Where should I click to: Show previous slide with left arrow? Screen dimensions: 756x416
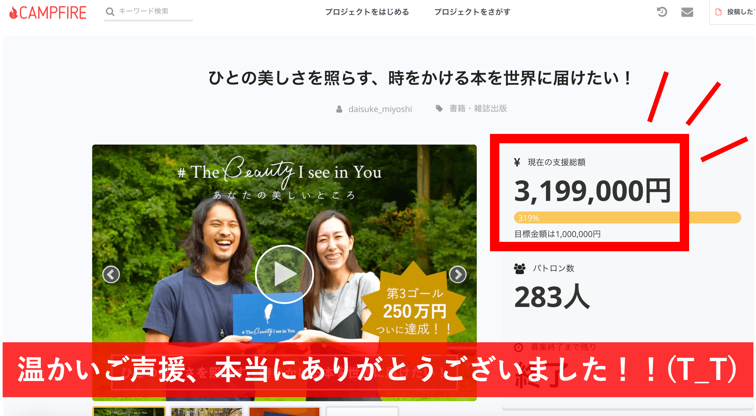[111, 275]
